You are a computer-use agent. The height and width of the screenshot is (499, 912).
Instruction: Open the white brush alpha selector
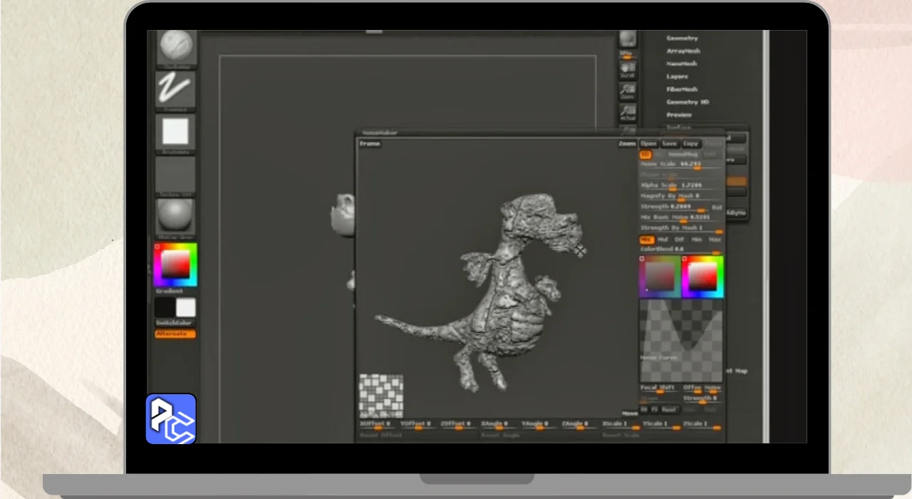coord(175,134)
